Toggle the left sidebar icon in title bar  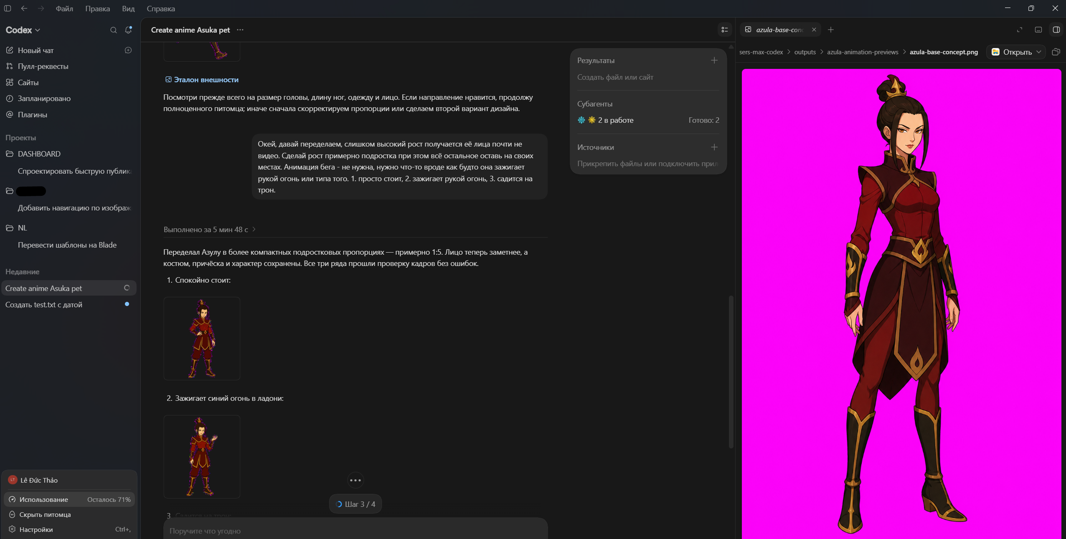pyautogui.click(x=8, y=8)
